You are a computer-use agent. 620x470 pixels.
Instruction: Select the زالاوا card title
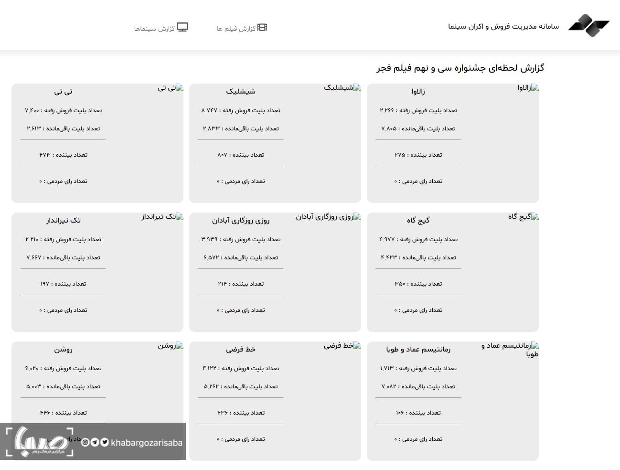[418, 91]
